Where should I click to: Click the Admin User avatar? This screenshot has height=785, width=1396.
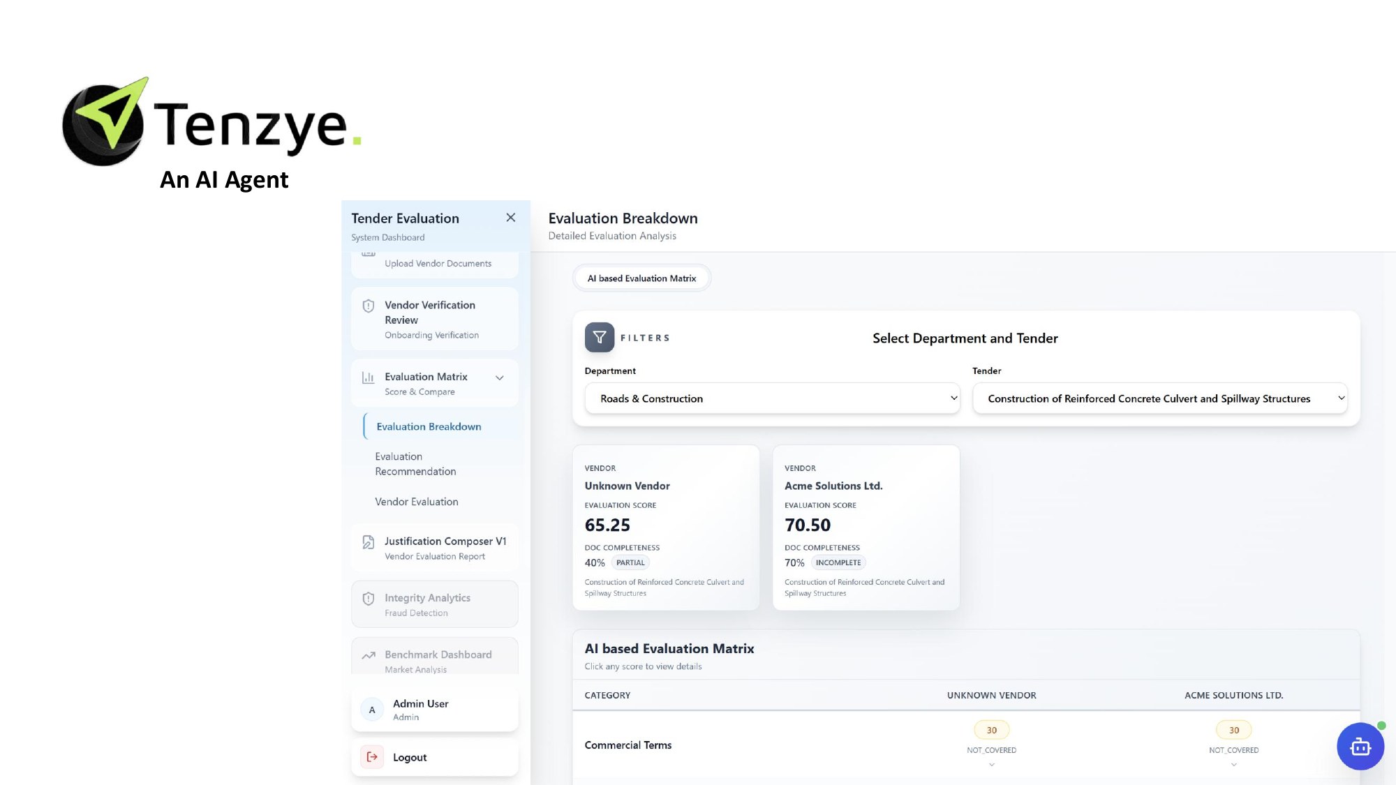[x=372, y=710]
